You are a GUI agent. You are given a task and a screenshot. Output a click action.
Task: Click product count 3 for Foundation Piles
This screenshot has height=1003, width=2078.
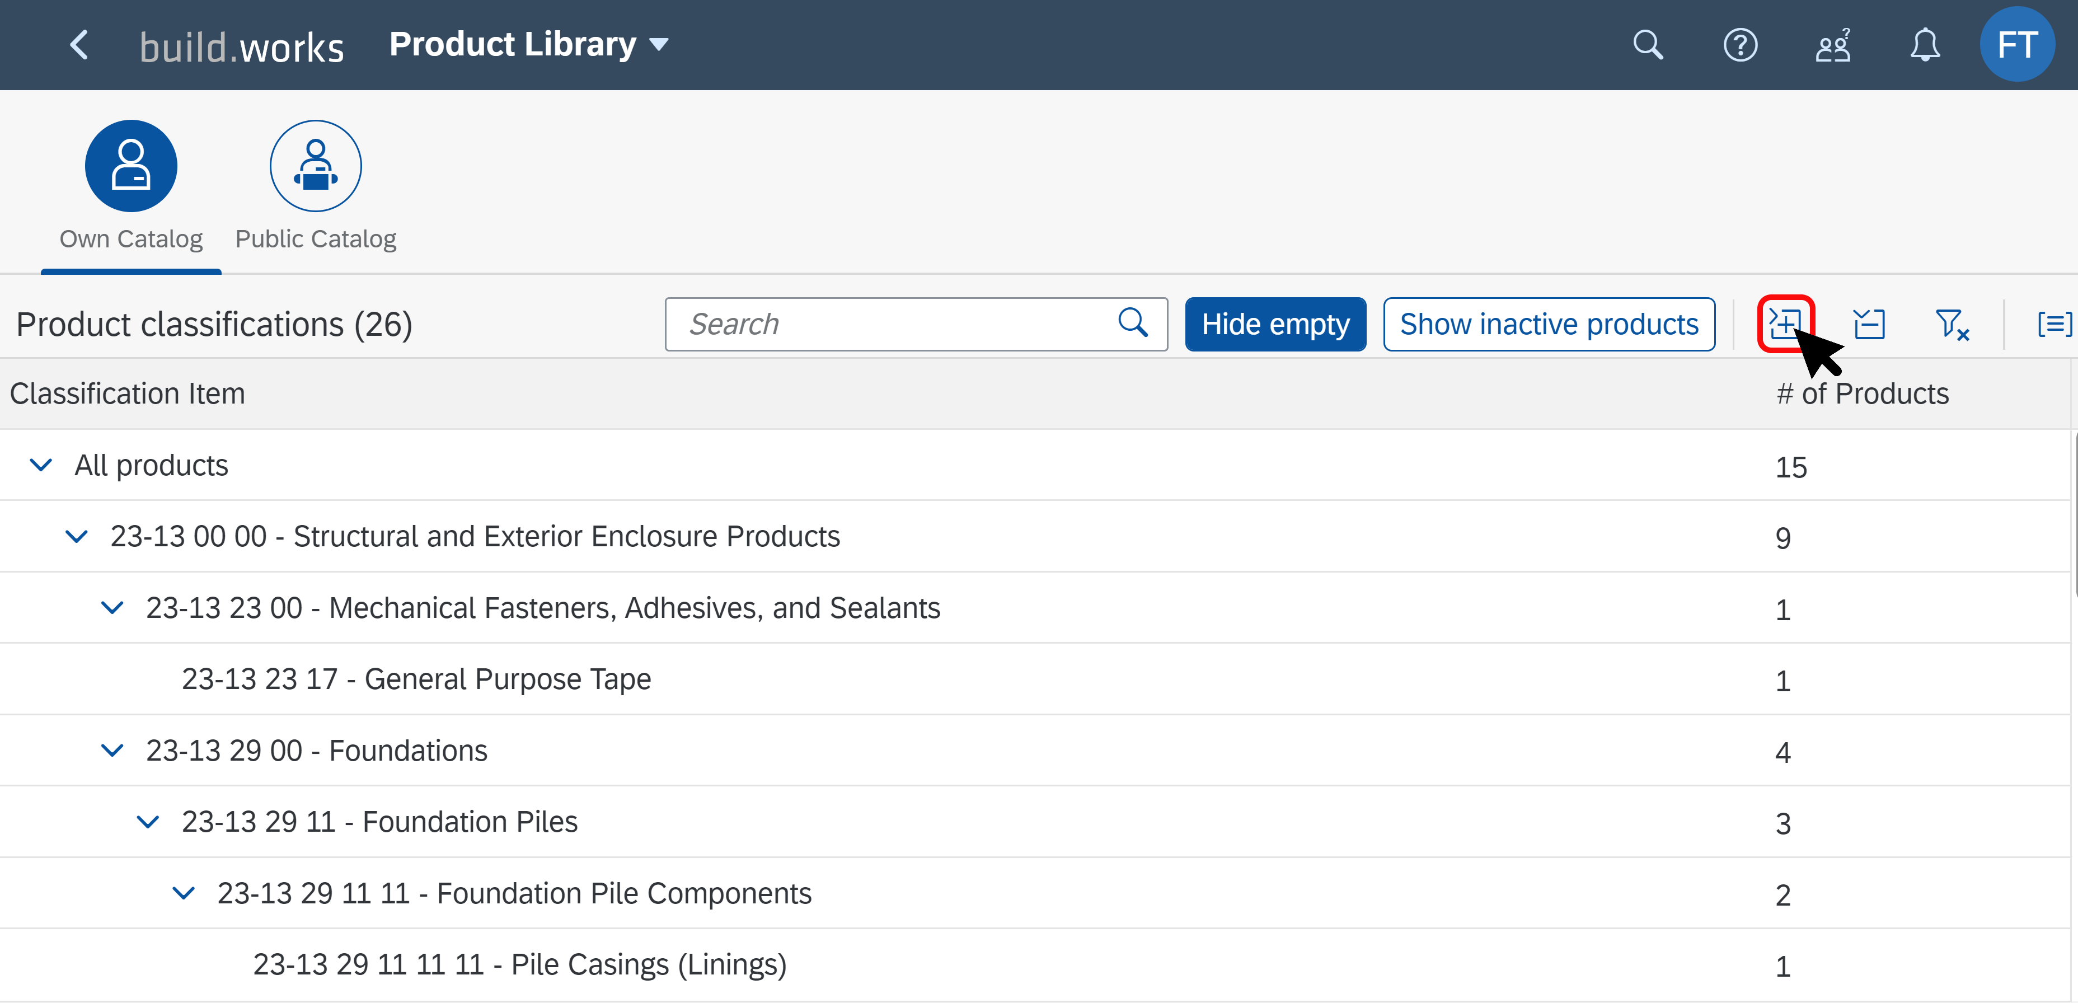point(1784,824)
